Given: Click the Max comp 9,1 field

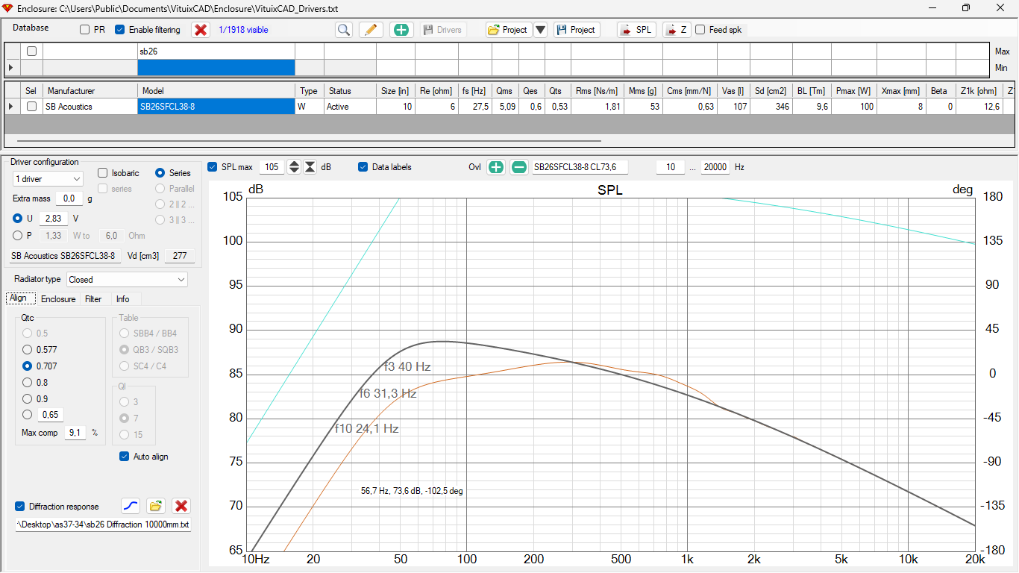Looking at the screenshot, I should coord(75,433).
